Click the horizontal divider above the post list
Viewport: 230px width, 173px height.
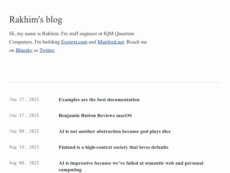tap(115, 82)
